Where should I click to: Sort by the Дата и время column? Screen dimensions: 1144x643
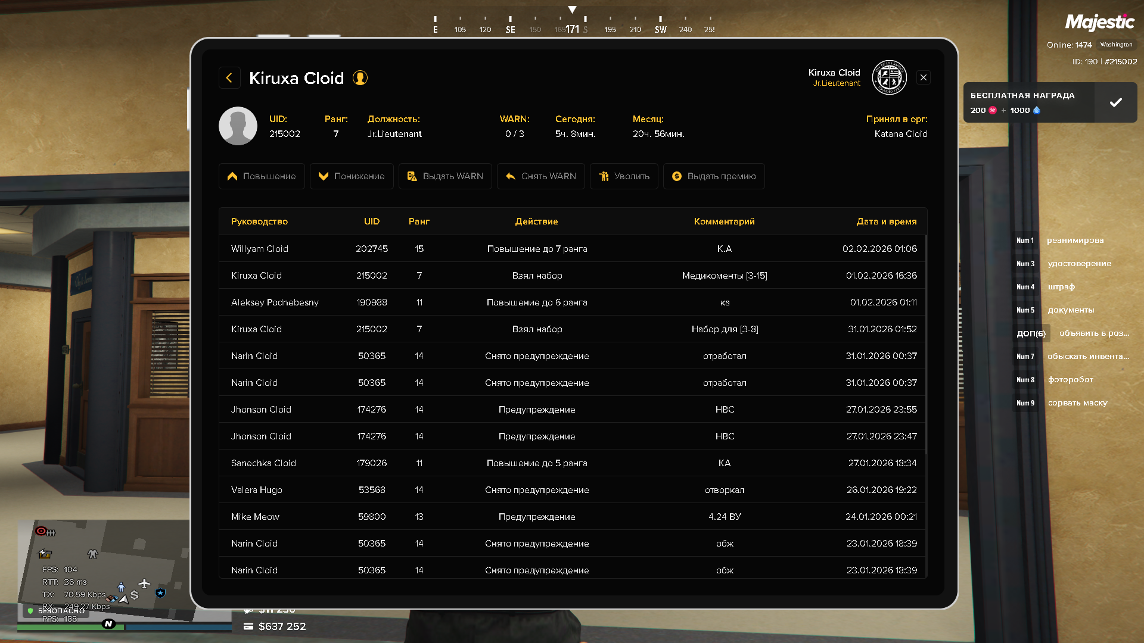tap(886, 221)
